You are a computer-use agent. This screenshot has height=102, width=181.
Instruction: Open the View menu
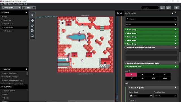(x=15, y=4)
